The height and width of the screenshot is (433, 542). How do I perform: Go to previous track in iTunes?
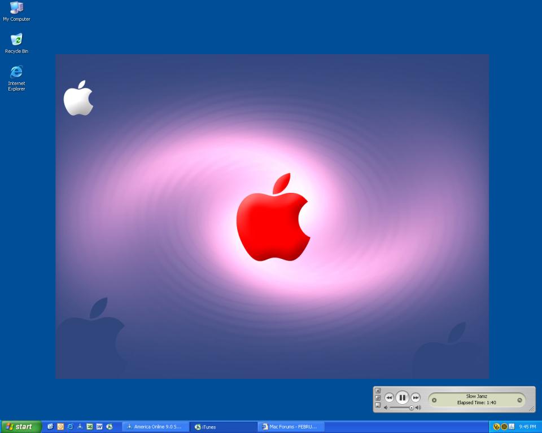(x=389, y=398)
